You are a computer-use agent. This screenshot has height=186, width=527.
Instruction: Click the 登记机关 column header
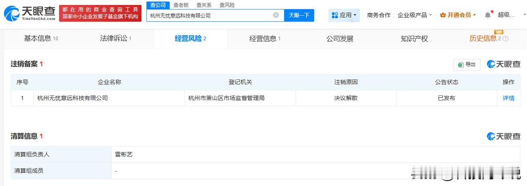tap(240, 82)
